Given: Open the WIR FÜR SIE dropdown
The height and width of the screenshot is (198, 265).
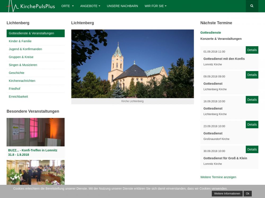Looking at the screenshot, I should click(155, 6).
